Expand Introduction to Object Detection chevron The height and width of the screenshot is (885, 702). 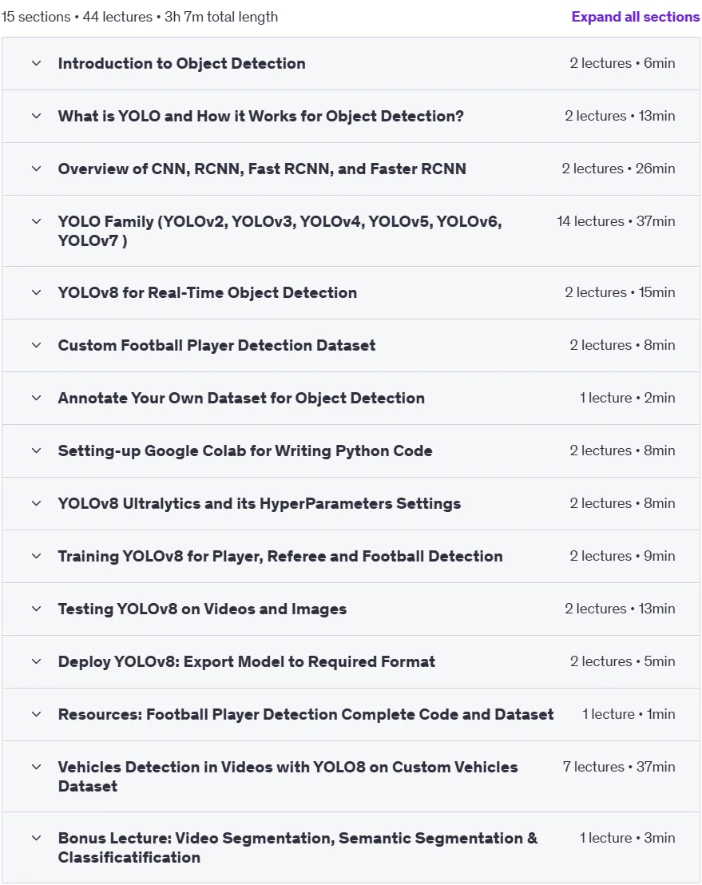pos(36,63)
